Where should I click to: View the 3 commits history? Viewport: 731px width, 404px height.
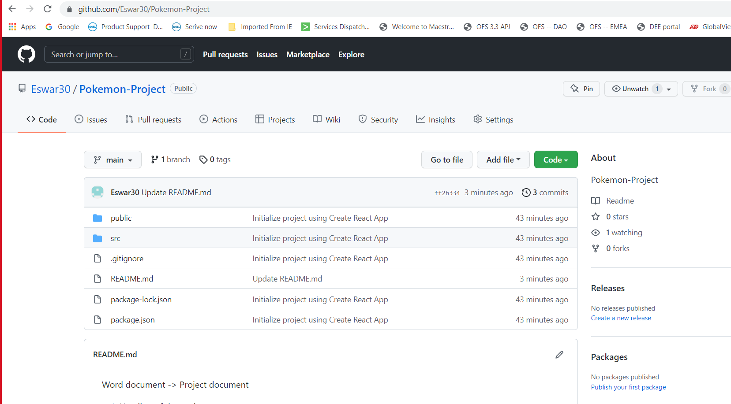[545, 193]
